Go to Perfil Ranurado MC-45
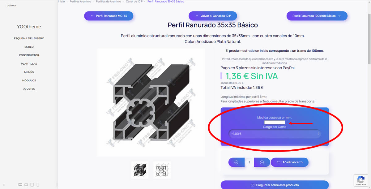The image size is (371, 189). (x=109, y=16)
